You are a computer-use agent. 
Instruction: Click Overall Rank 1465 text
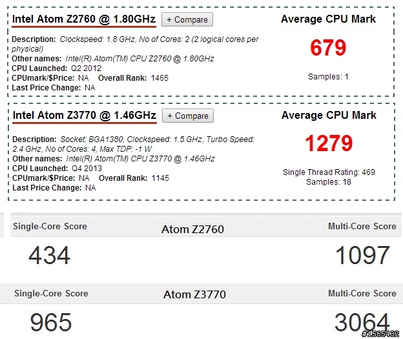[x=133, y=78]
